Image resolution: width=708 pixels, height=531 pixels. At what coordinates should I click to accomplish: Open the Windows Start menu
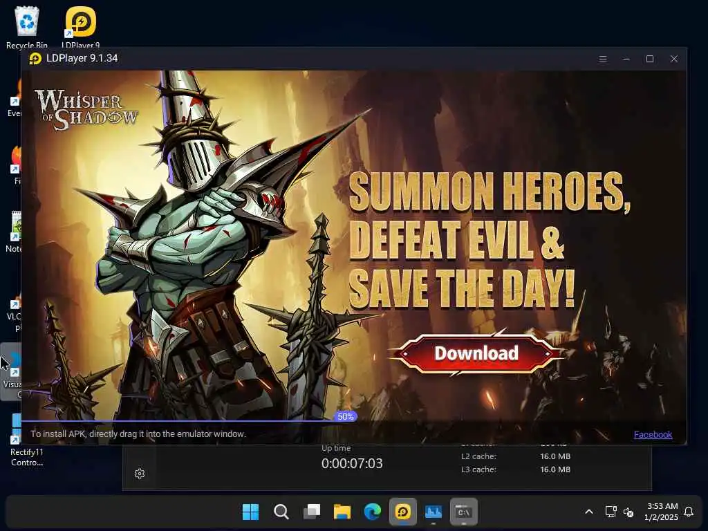(x=250, y=512)
